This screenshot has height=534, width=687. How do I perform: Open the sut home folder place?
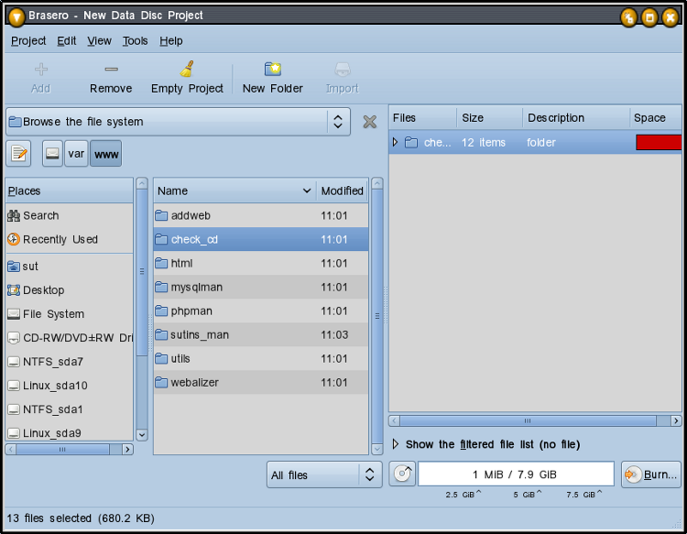click(70, 267)
